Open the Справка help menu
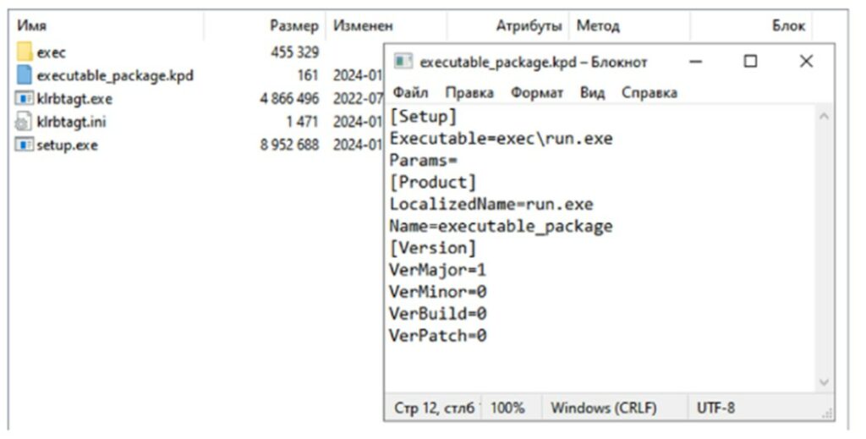Screen dimensions: 866x439 coord(649,92)
